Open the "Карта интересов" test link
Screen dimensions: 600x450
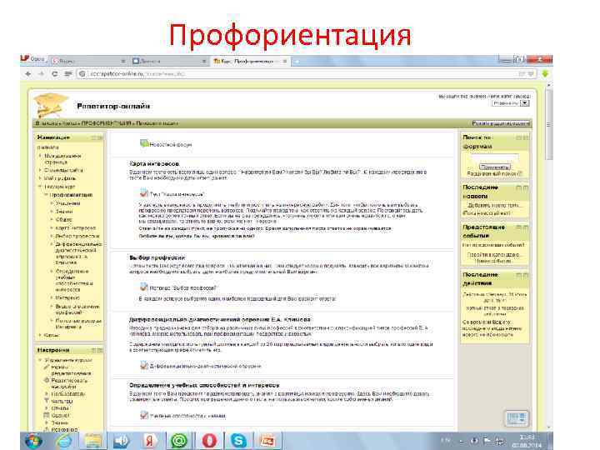point(177,194)
